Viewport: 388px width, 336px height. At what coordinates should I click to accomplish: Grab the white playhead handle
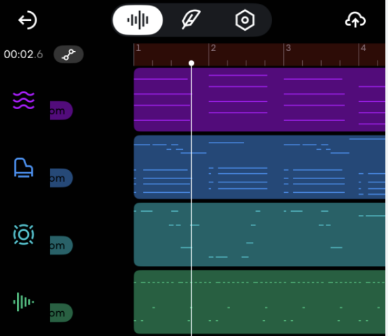point(191,63)
